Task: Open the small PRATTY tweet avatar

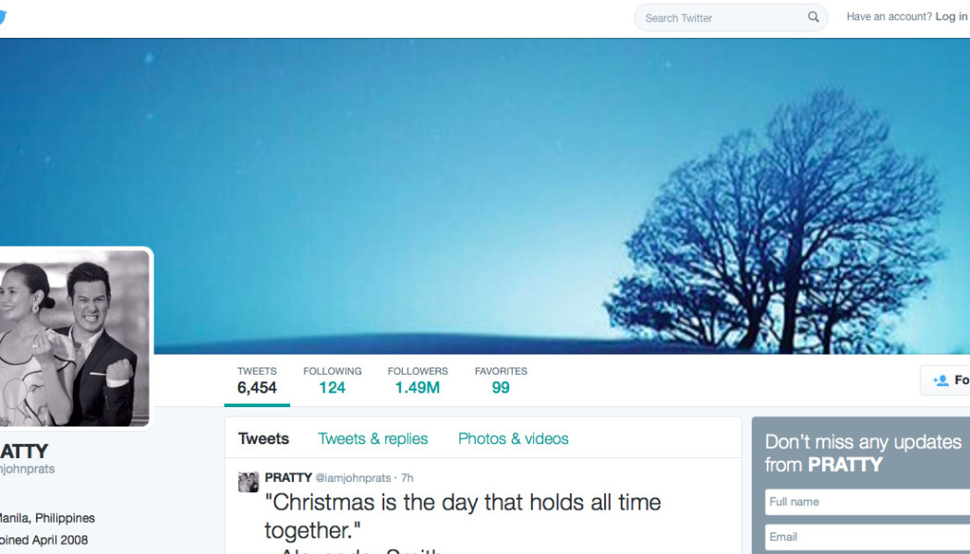Action: tap(249, 482)
